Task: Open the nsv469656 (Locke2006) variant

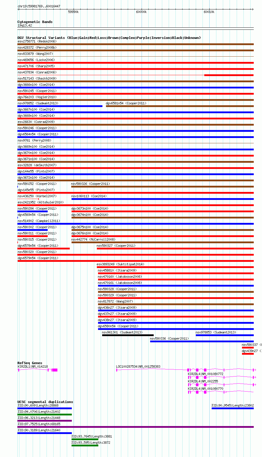Action: tap(36, 60)
